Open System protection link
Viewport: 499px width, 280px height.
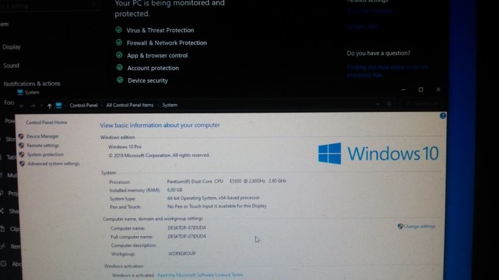(45, 154)
